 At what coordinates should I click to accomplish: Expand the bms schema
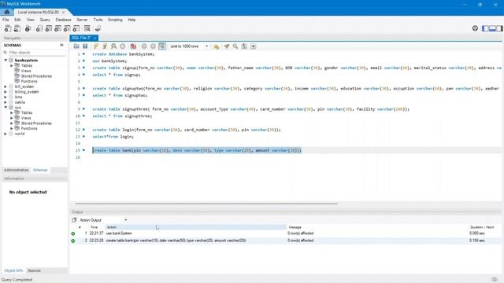tap(6, 97)
